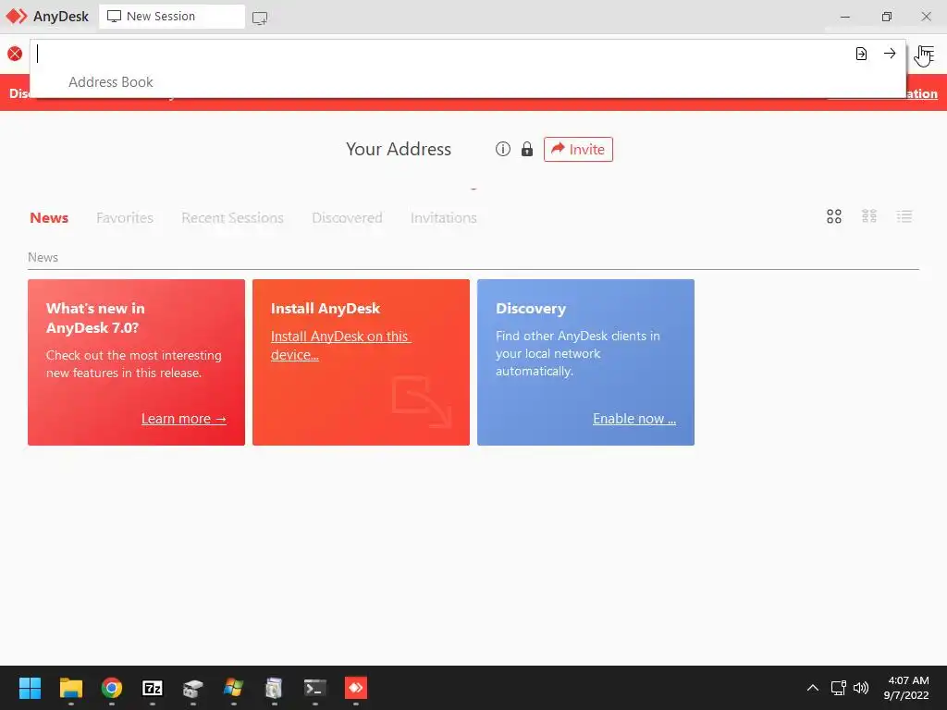
Task: Click into the remote address input field
Action: (441, 54)
